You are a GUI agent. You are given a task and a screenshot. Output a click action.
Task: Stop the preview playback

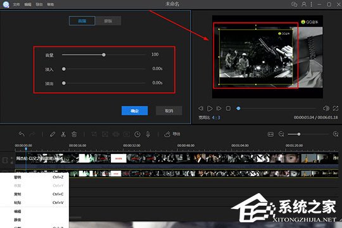[228, 108]
